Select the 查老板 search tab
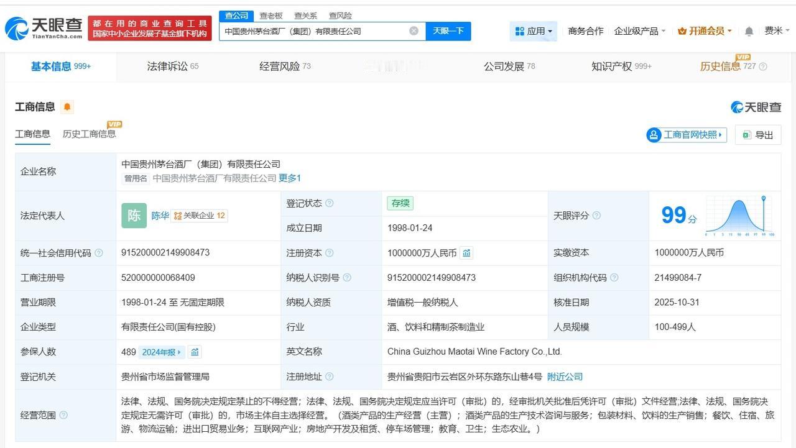The width and height of the screenshot is (796, 448). 271,16
